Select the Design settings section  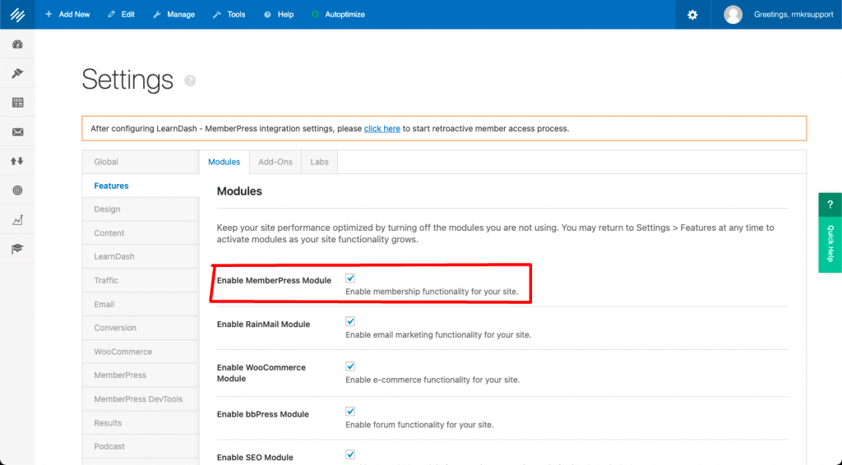[107, 209]
